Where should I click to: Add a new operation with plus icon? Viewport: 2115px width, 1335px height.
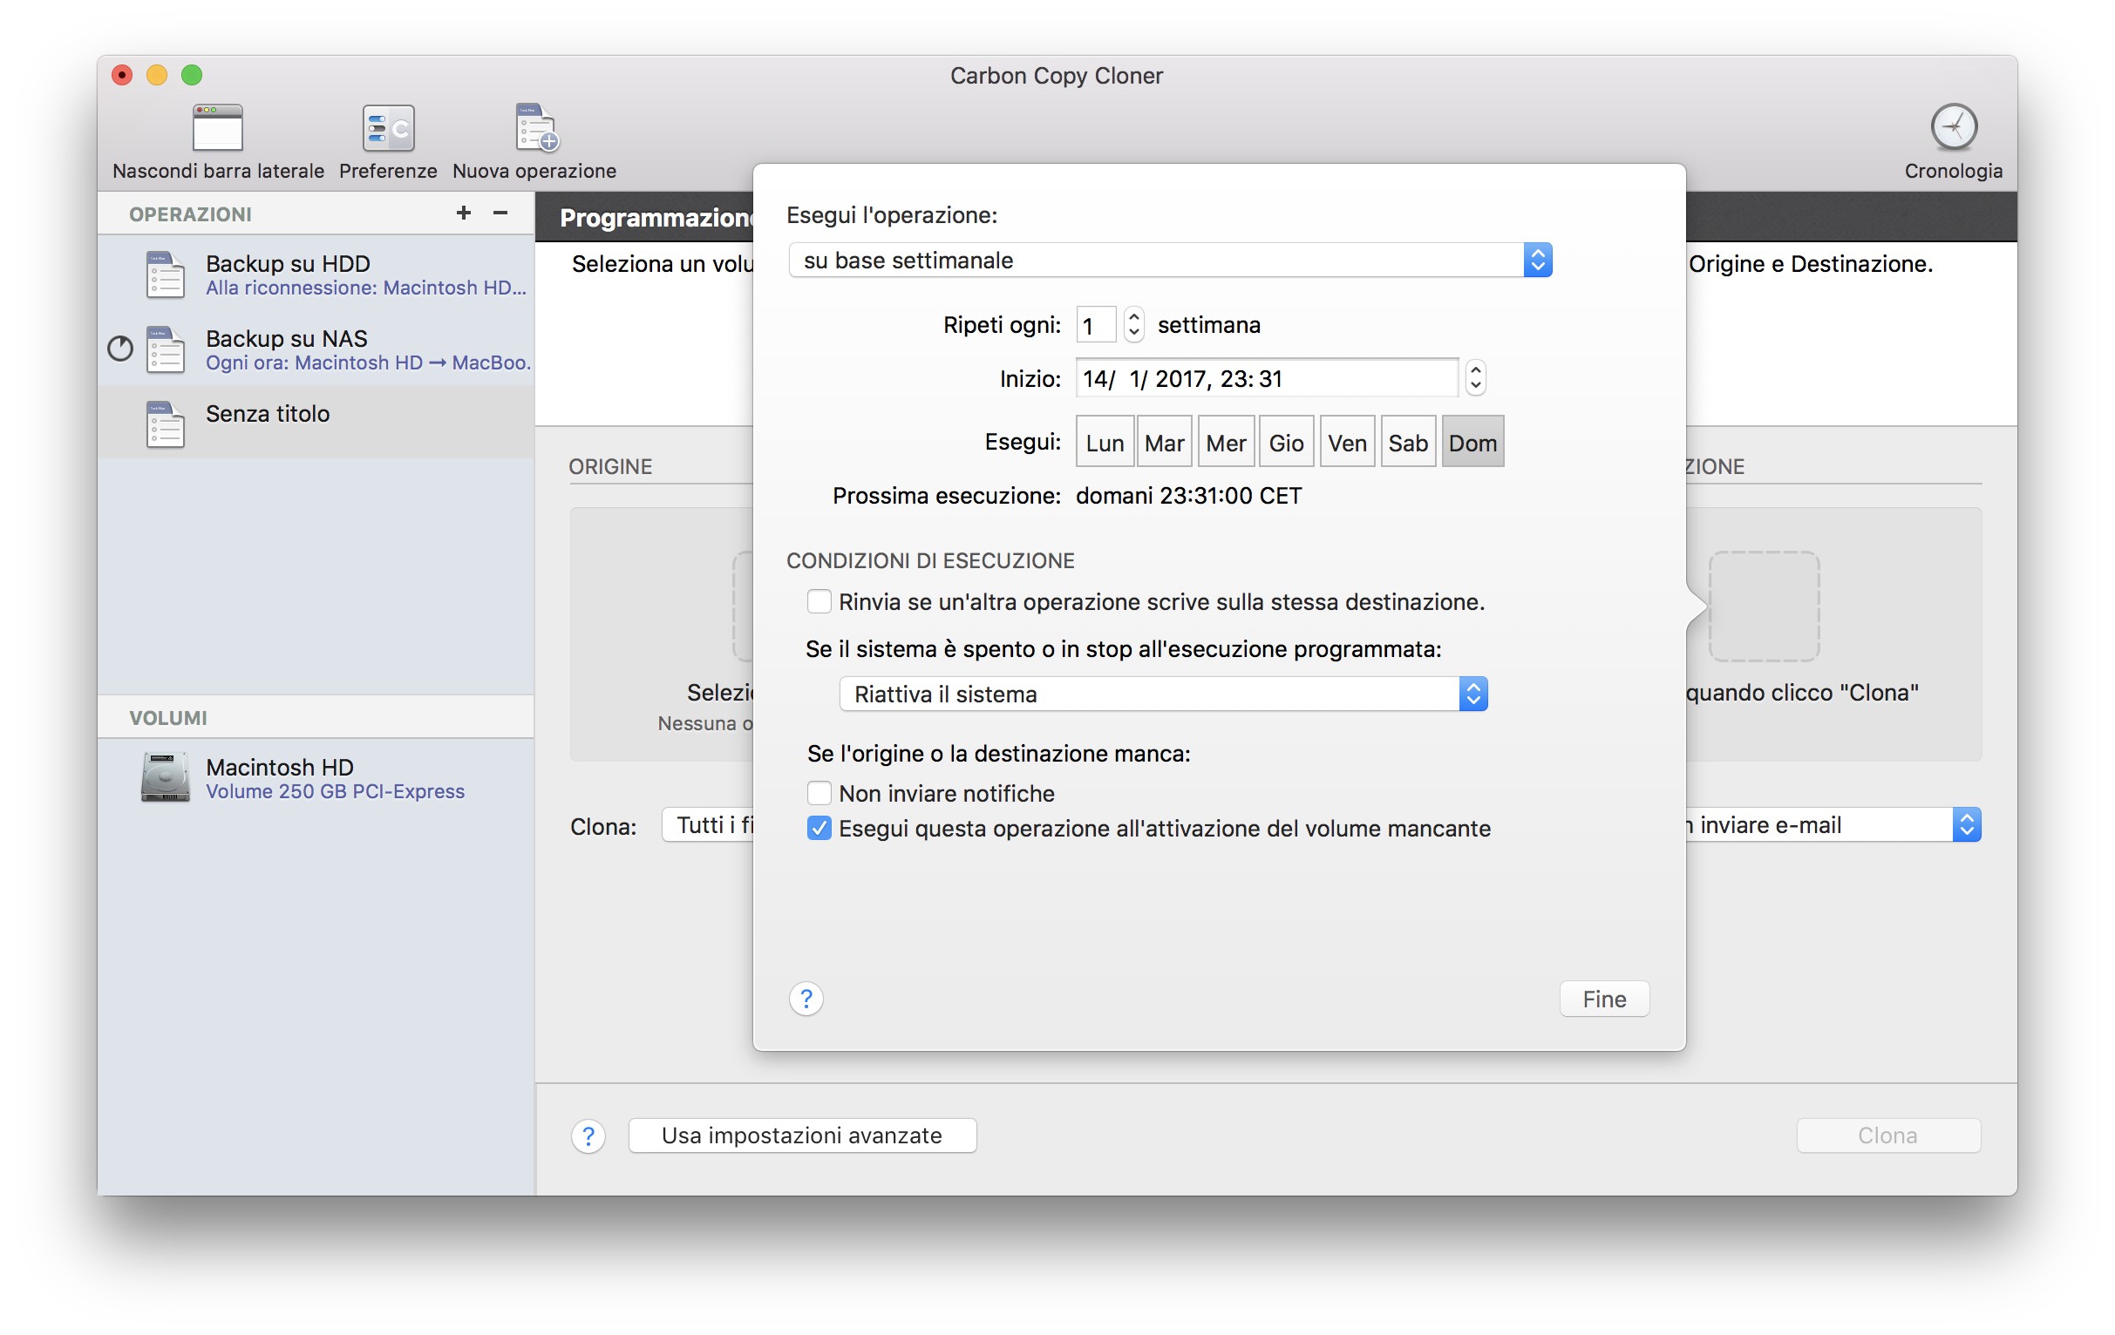(x=464, y=213)
